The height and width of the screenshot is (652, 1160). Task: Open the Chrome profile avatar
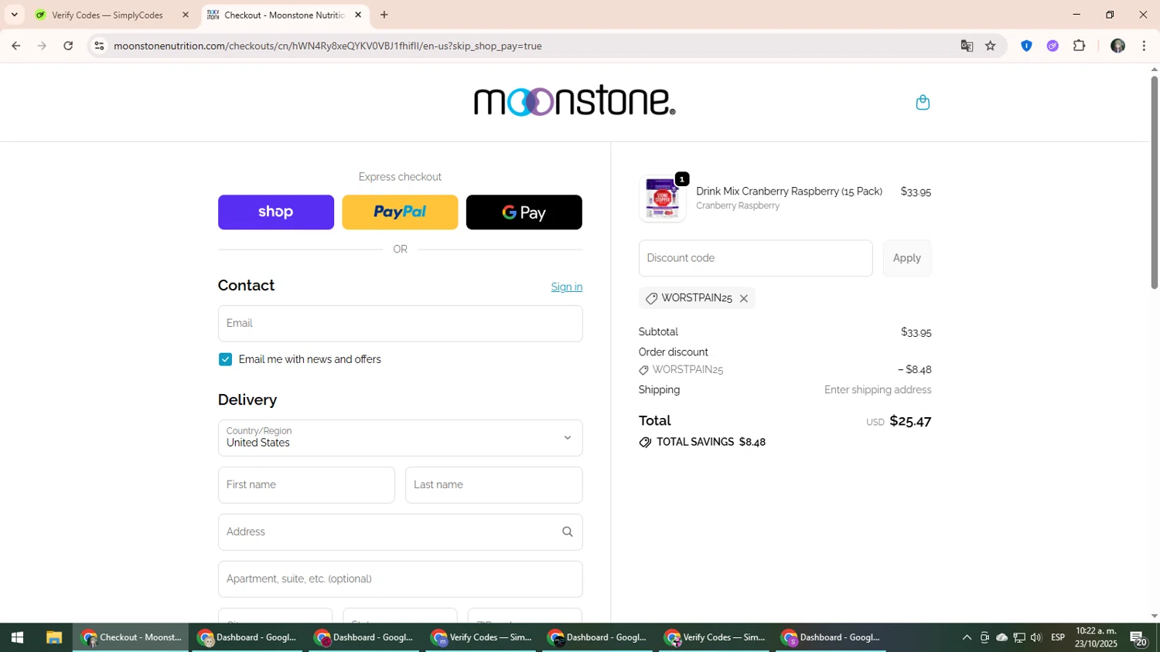(1117, 46)
